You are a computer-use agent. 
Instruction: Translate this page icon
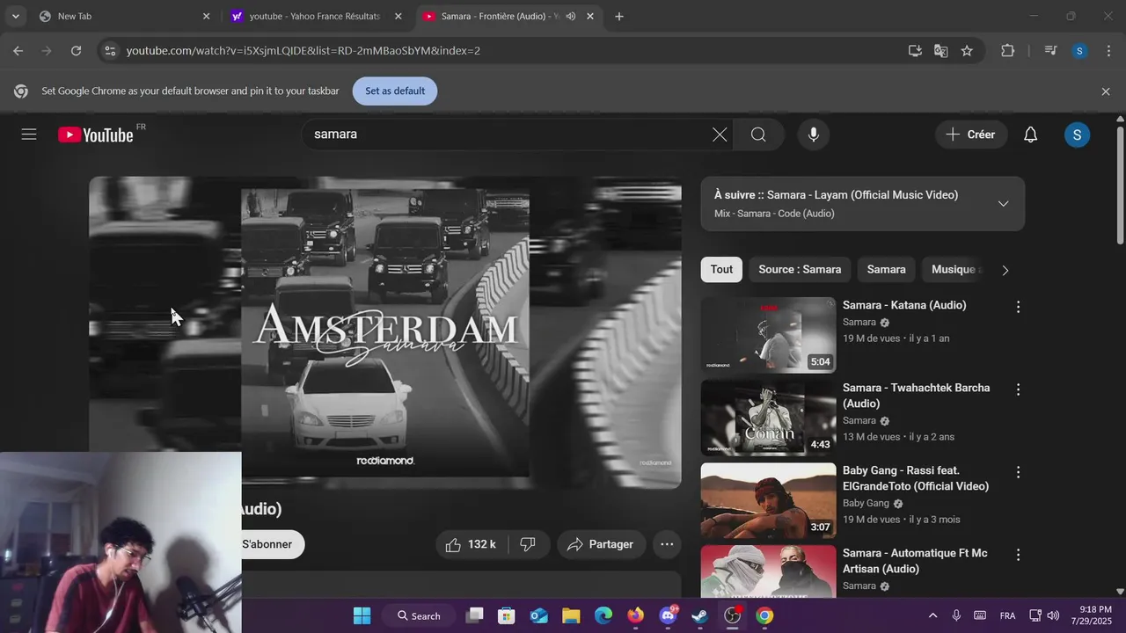pyautogui.click(x=940, y=51)
